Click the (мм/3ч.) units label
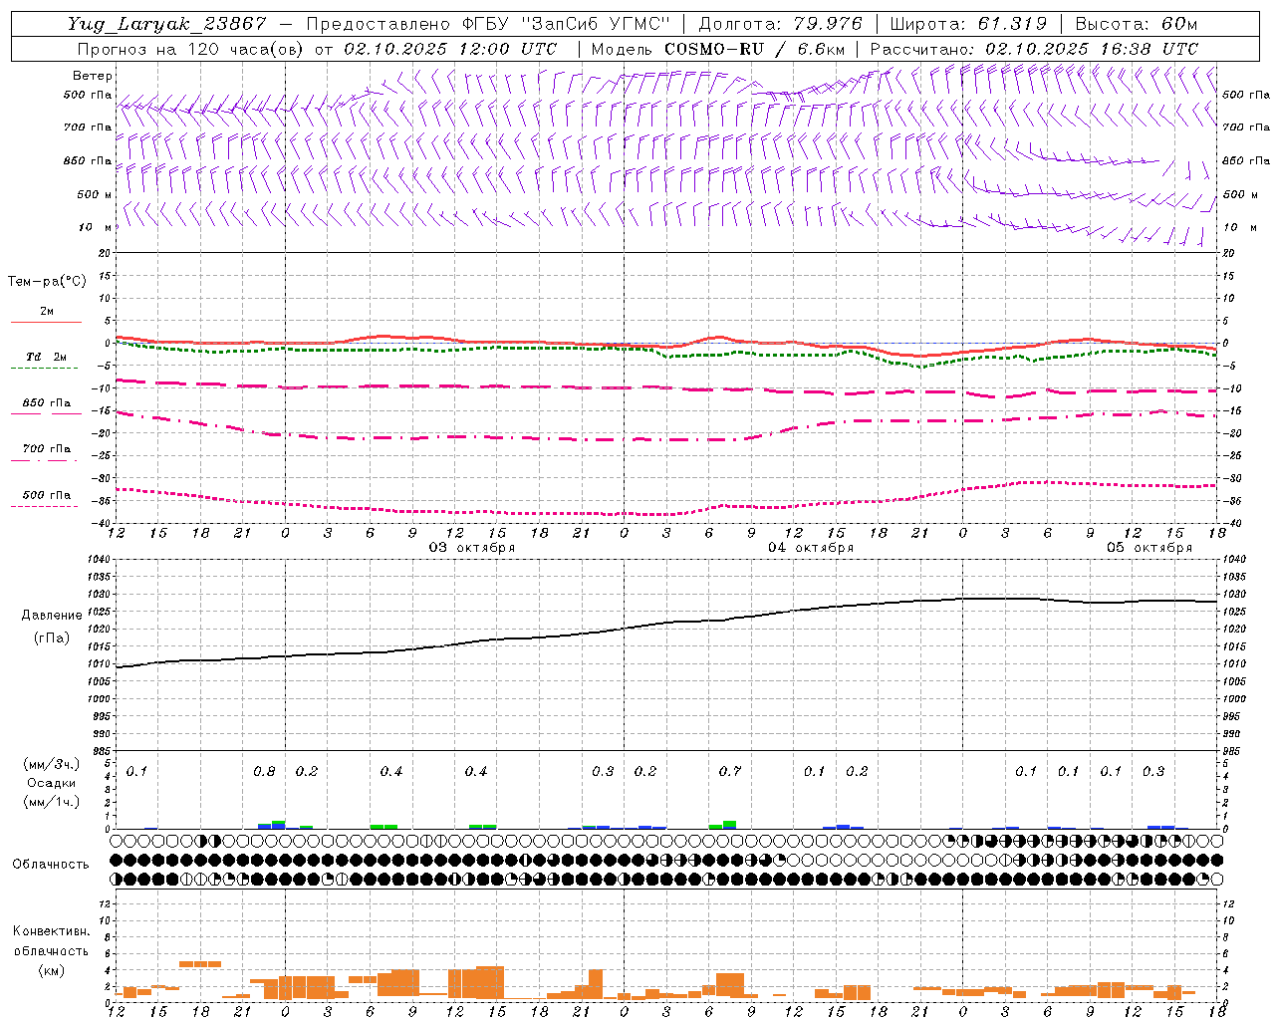1275x1020 pixels. pos(52,764)
